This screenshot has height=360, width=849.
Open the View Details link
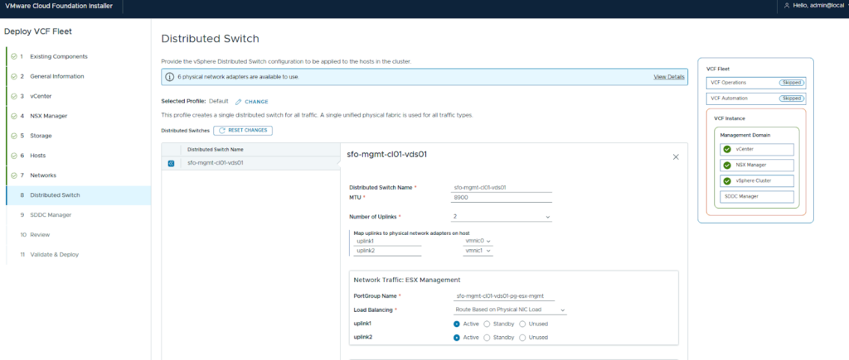click(x=668, y=76)
